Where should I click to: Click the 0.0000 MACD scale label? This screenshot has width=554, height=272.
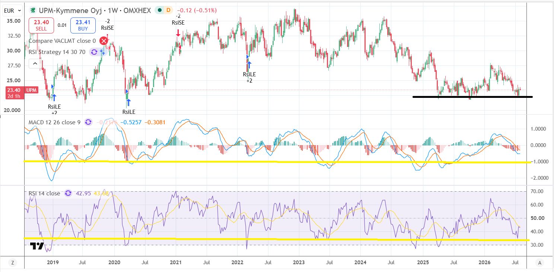pos(539,145)
